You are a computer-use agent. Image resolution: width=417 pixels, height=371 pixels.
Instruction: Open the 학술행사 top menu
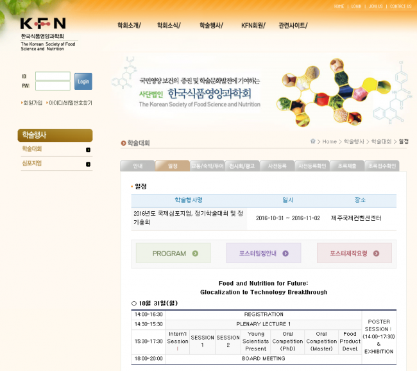click(211, 26)
